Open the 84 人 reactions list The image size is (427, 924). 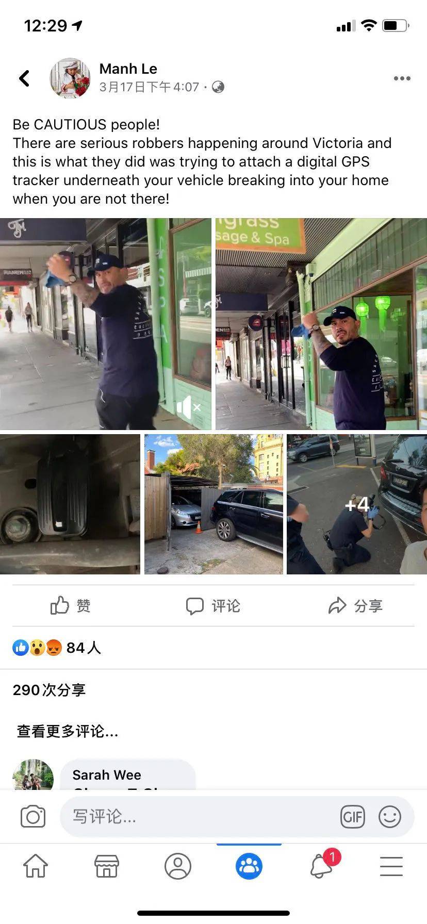click(x=57, y=648)
